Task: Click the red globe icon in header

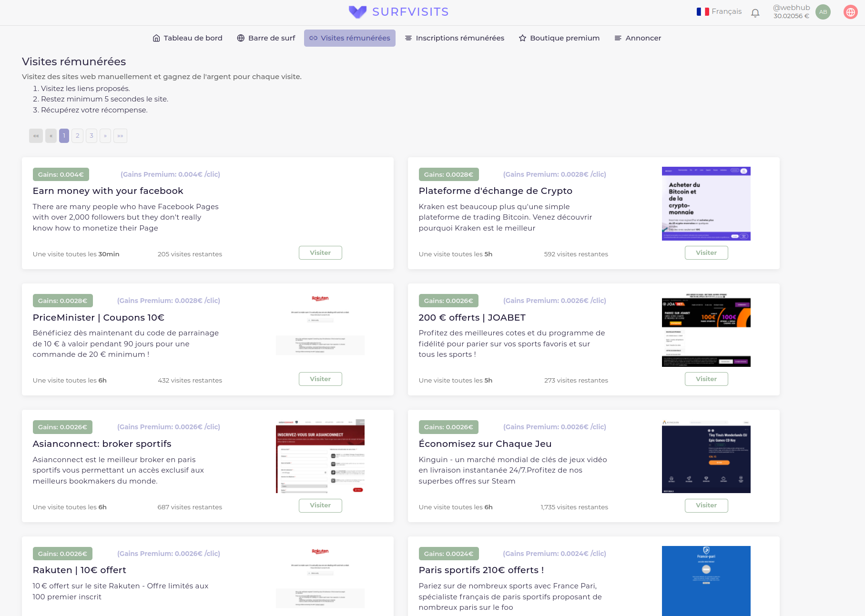Action: [851, 12]
